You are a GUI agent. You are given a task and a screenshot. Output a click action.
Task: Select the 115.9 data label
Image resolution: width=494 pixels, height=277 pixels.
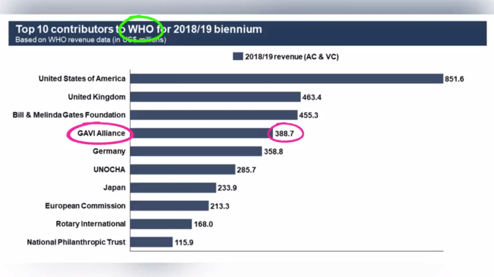[184, 243]
